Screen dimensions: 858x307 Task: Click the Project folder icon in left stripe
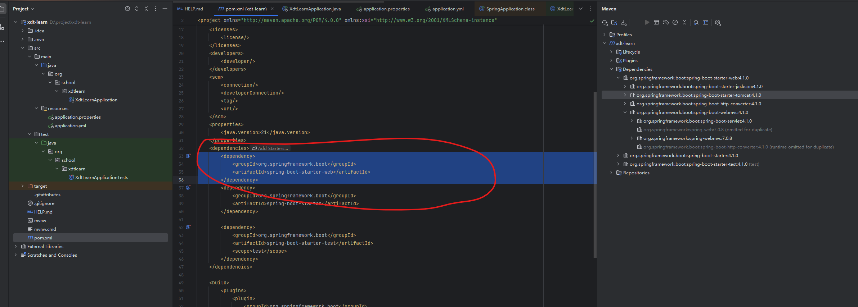pyautogui.click(x=2, y=9)
